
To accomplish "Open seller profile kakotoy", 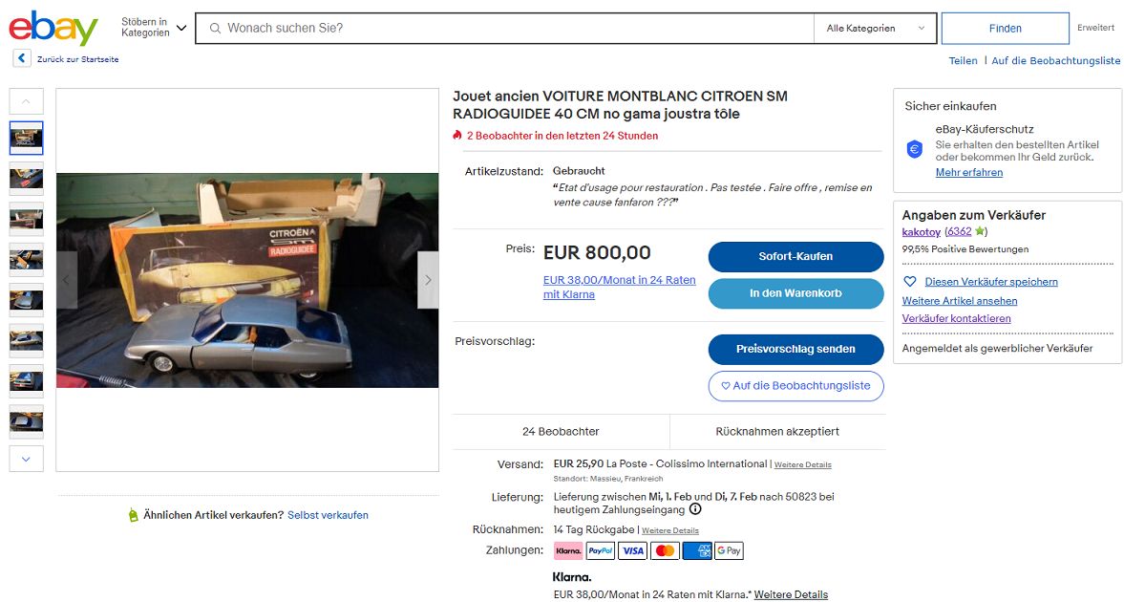I will coord(922,232).
